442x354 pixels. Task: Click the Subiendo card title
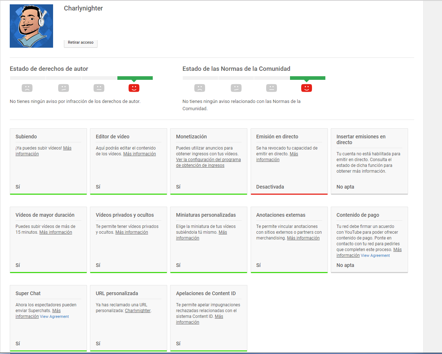(26, 137)
